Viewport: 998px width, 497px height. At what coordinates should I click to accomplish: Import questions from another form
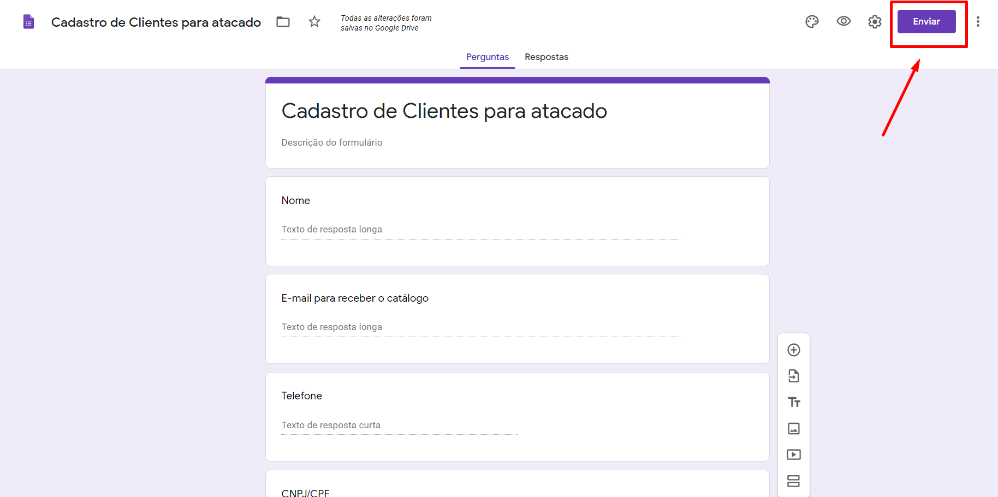point(794,376)
